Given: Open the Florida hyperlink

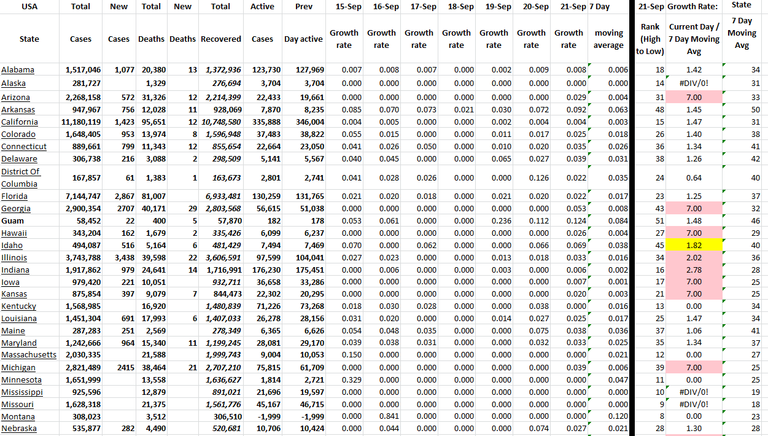Looking at the screenshot, I should tap(14, 196).
